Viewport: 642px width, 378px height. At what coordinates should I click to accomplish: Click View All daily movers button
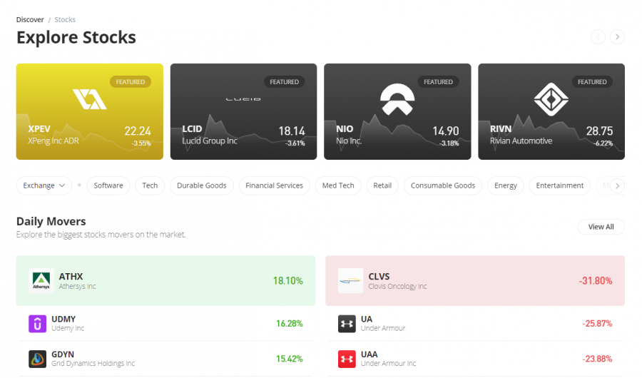tap(601, 227)
